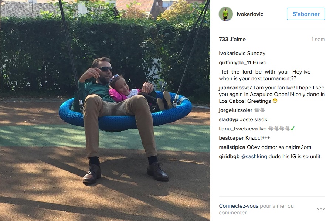Open juancarlosvt7 commenter profile

(235, 88)
